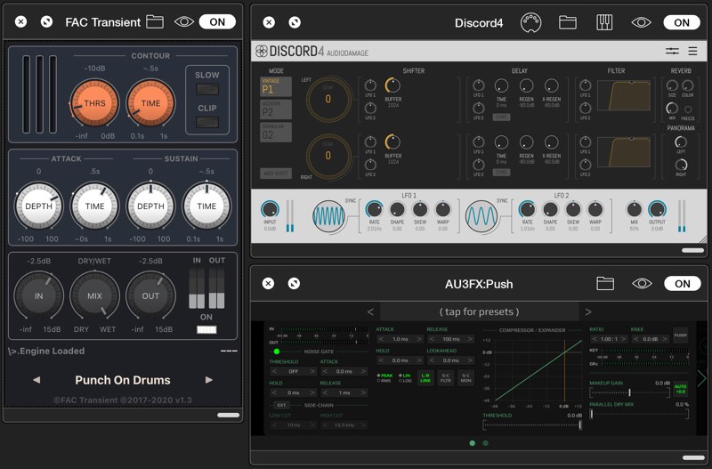Toggle the AU3FX:Push eye visibility icon

coord(642,284)
